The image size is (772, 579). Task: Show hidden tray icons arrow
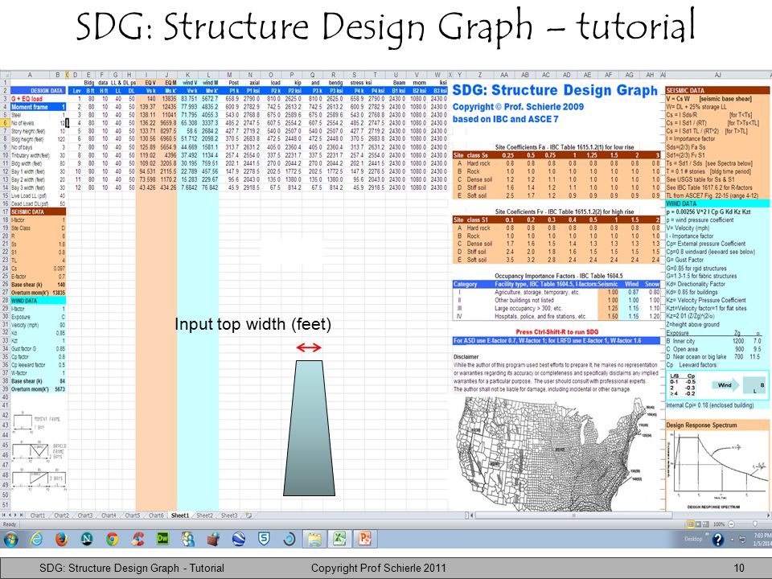coord(733,540)
